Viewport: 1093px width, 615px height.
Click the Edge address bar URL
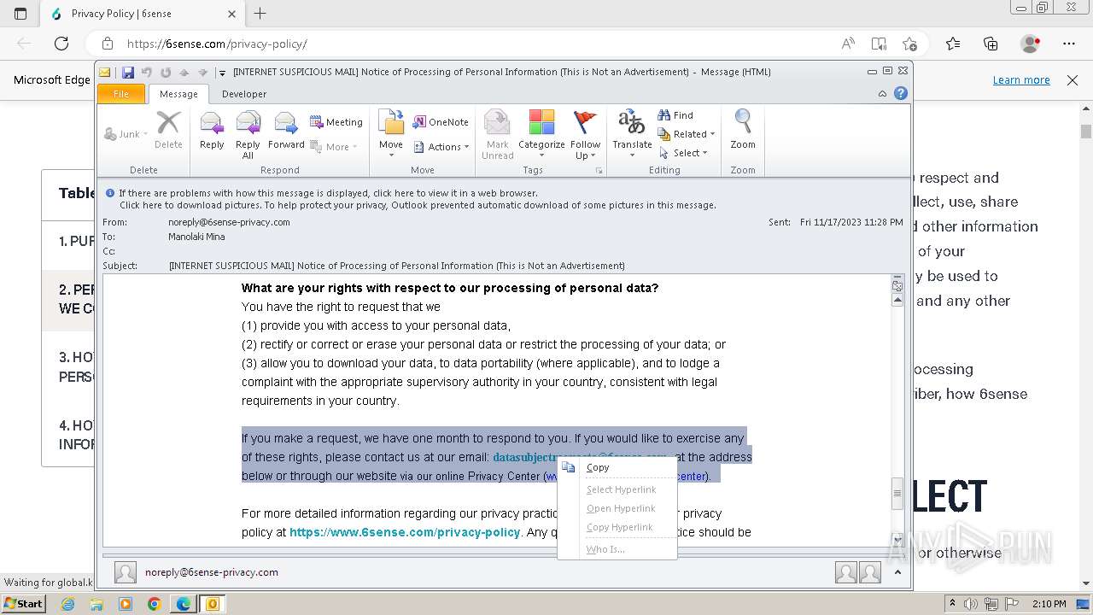tap(217, 44)
